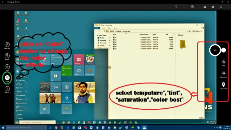Save a copy of the photo

coord(205,7)
